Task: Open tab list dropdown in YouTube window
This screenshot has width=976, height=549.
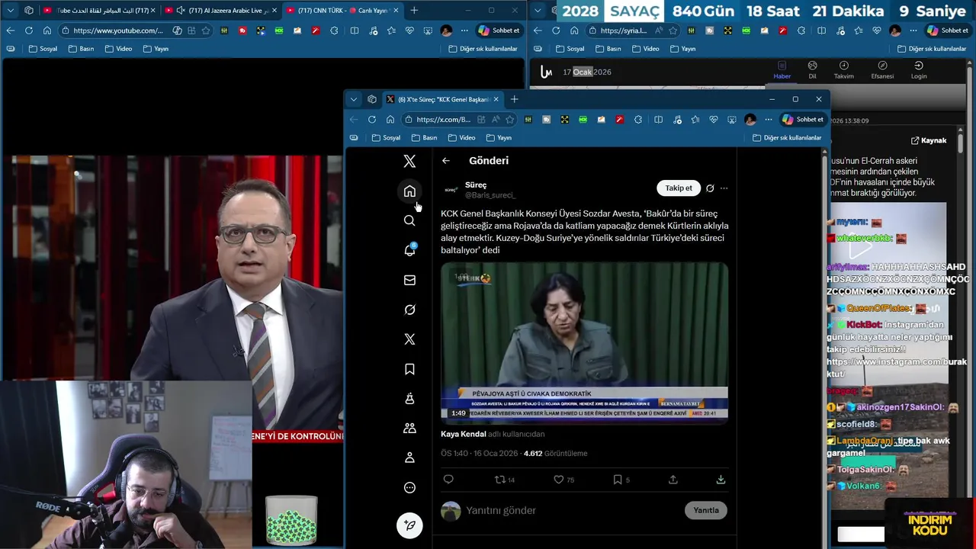Action: point(11,11)
